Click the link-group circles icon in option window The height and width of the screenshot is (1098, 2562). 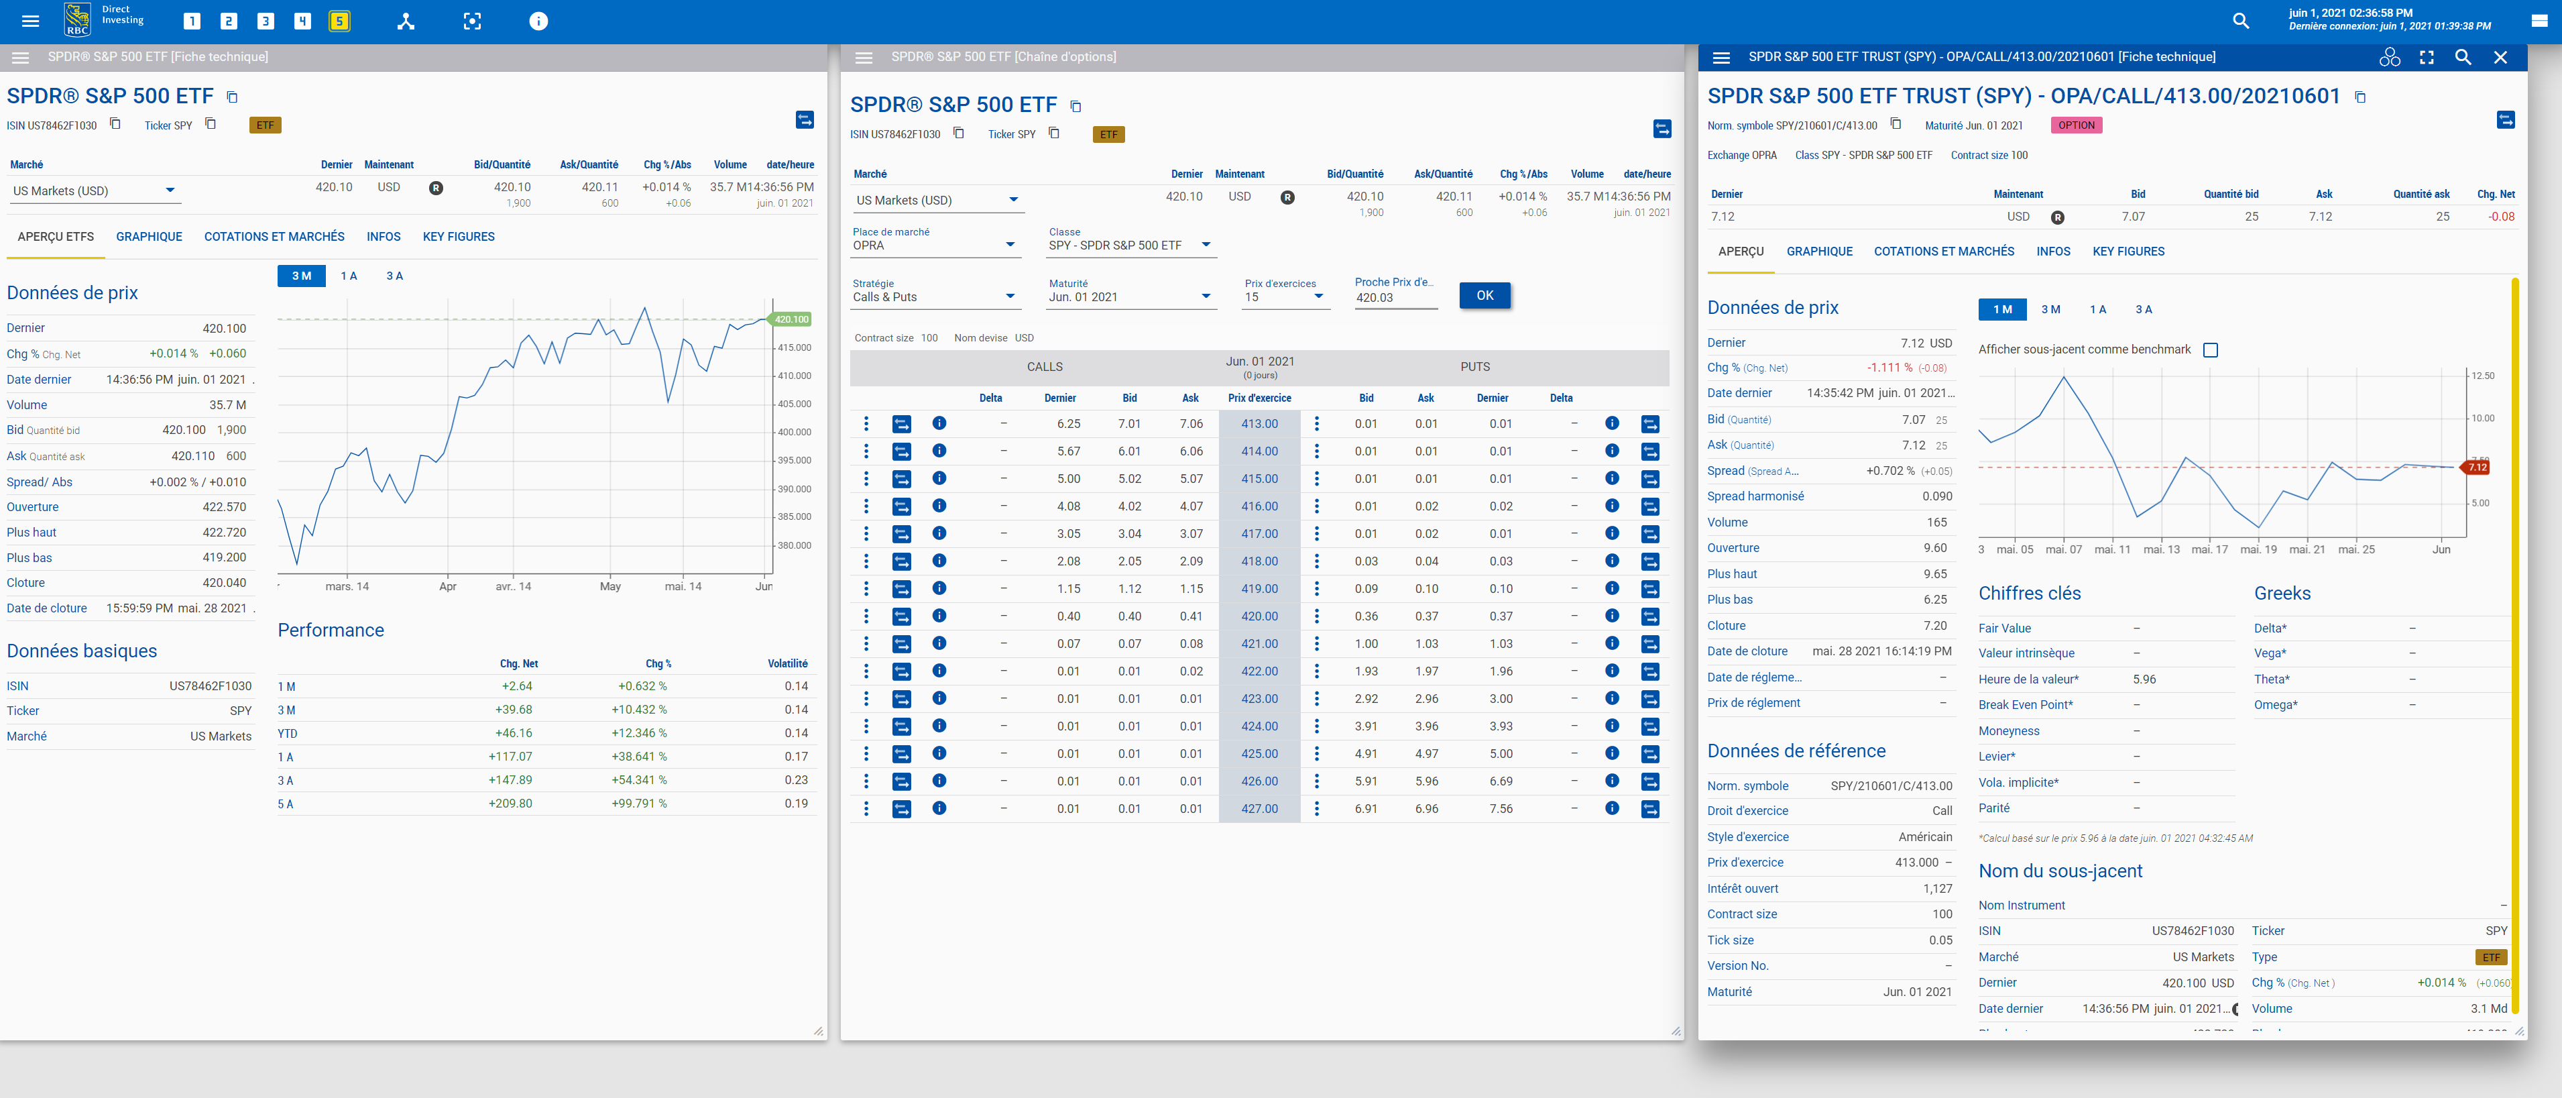tap(2390, 58)
